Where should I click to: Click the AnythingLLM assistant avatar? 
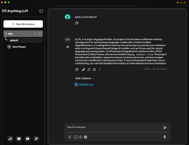point(67,40)
